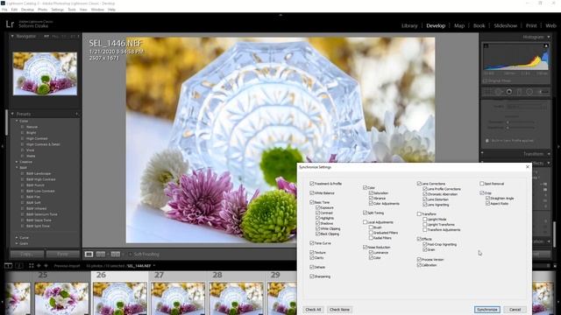Collapse the Navigator panel
This screenshot has height=315, width=561.
point(12,36)
